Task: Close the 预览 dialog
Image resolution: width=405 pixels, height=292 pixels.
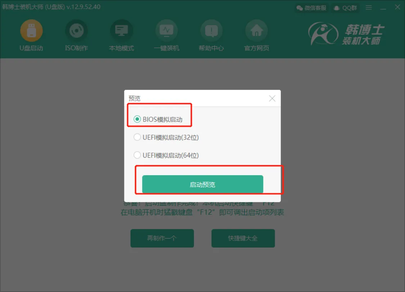Action: point(272,98)
